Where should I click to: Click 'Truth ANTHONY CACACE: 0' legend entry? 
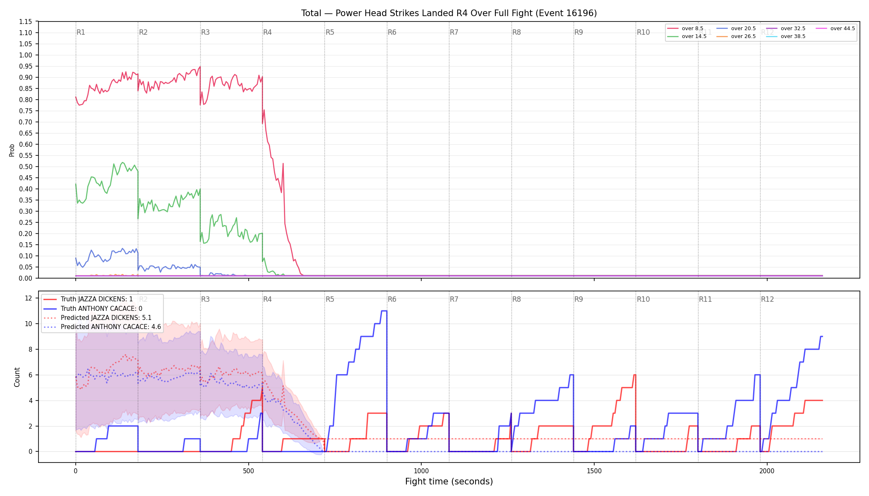101,308
